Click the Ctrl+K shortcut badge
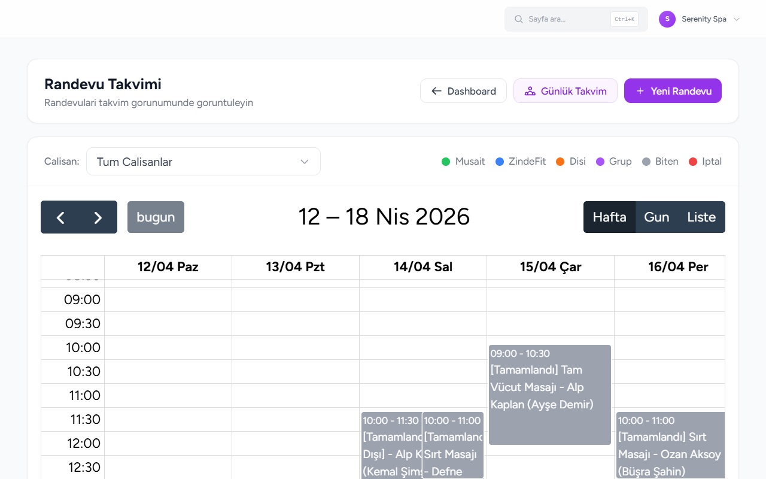766x479 pixels. (624, 19)
